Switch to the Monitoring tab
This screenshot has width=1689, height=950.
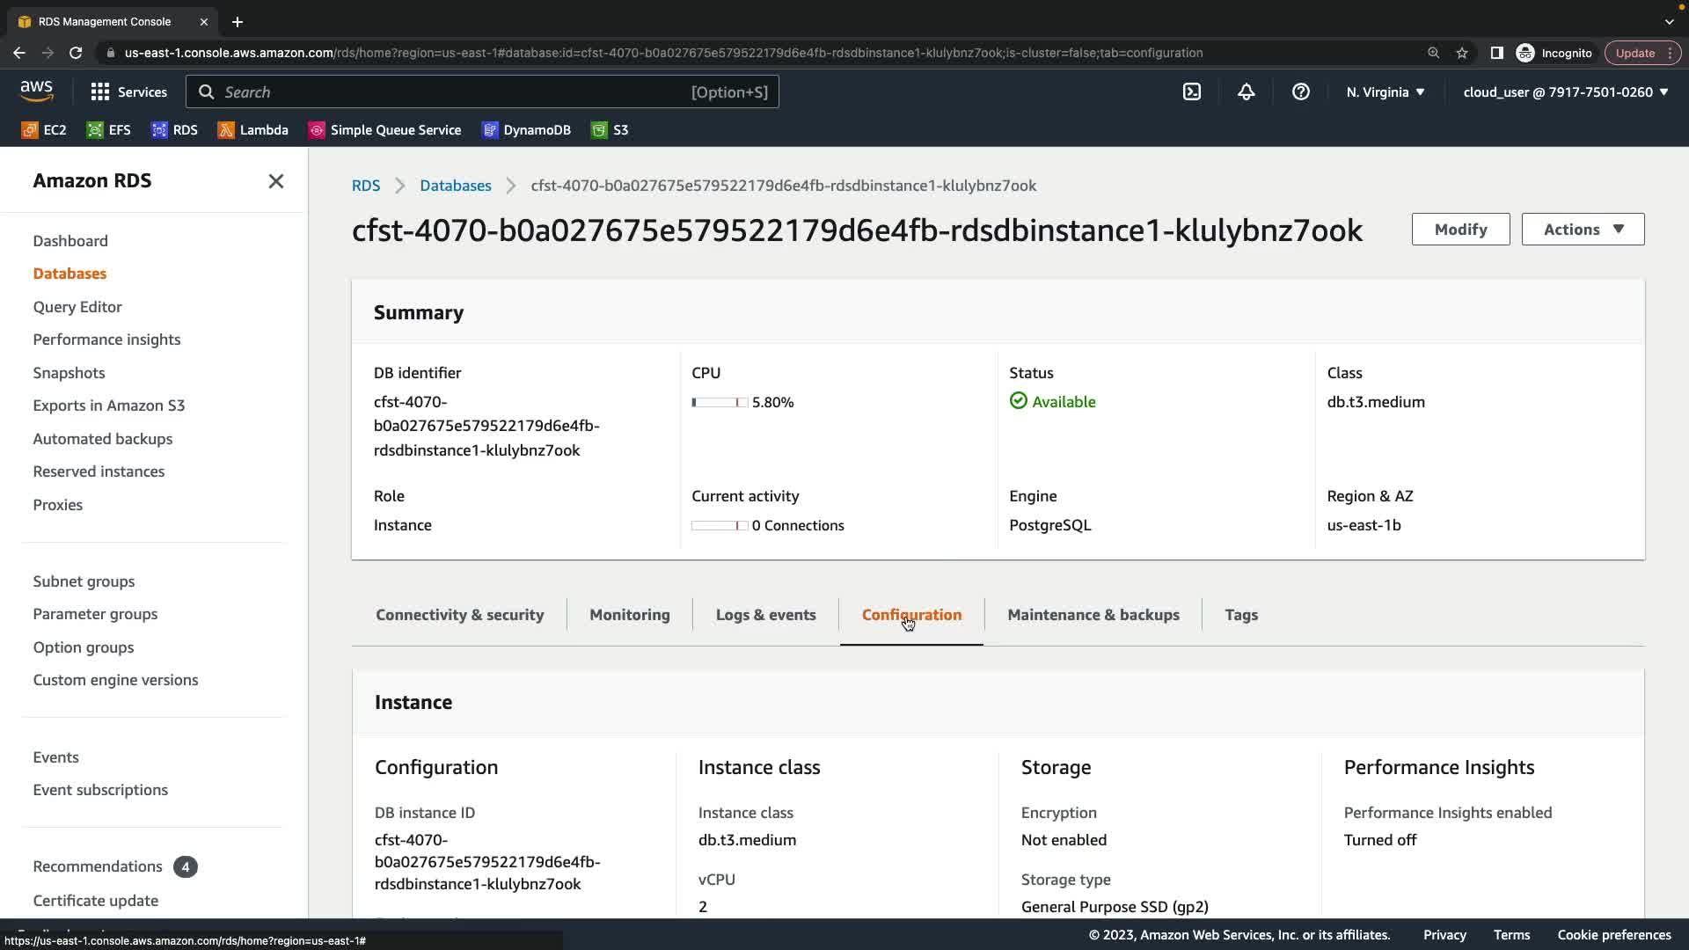point(629,615)
